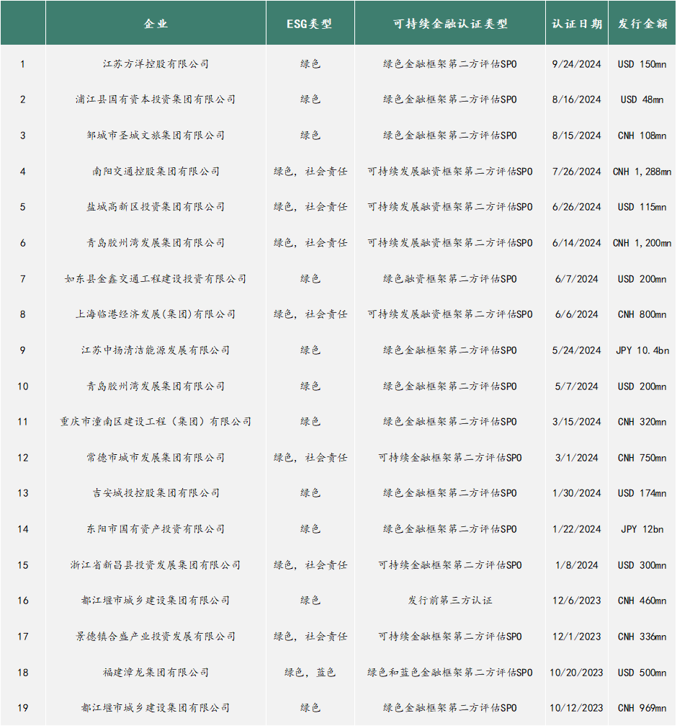
Task: Select the date 12/6/2023
Action: pyautogui.click(x=577, y=601)
